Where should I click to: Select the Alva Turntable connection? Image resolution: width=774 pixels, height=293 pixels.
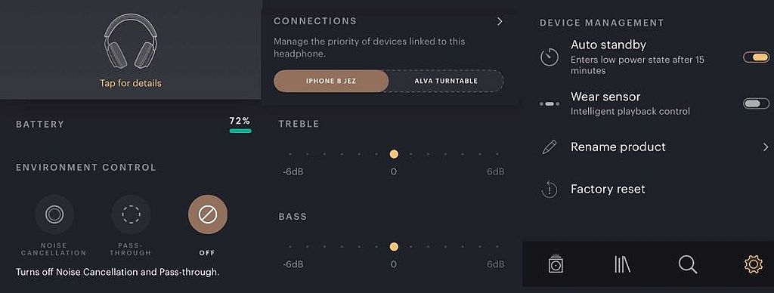pos(446,81)
